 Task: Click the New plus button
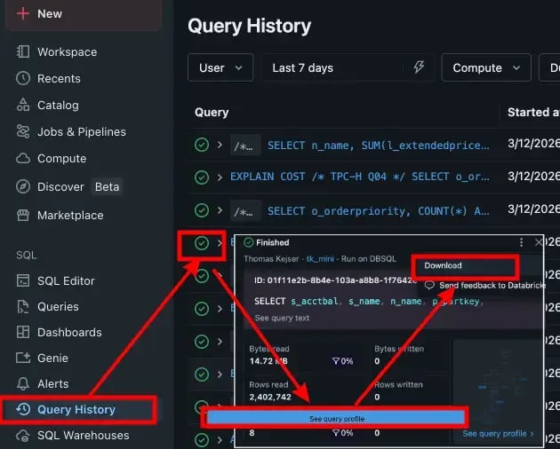pyautogui.click(x=84, y=14)
